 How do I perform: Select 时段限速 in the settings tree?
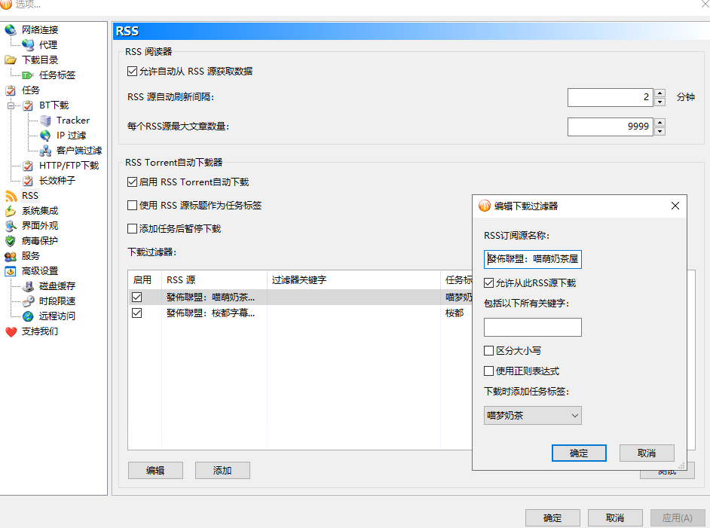coord(57,301)
